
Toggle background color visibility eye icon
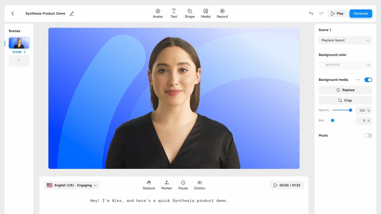point(368,65)
